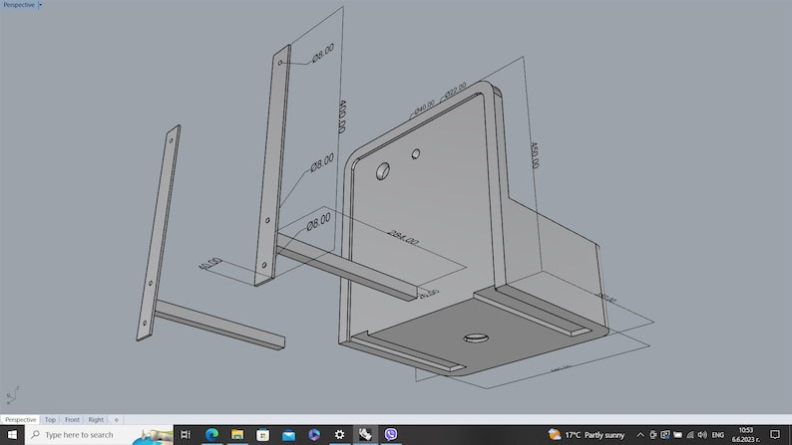Open the Mail app from the taskbar
Viewport: 792px width, 445px height.
288,434
